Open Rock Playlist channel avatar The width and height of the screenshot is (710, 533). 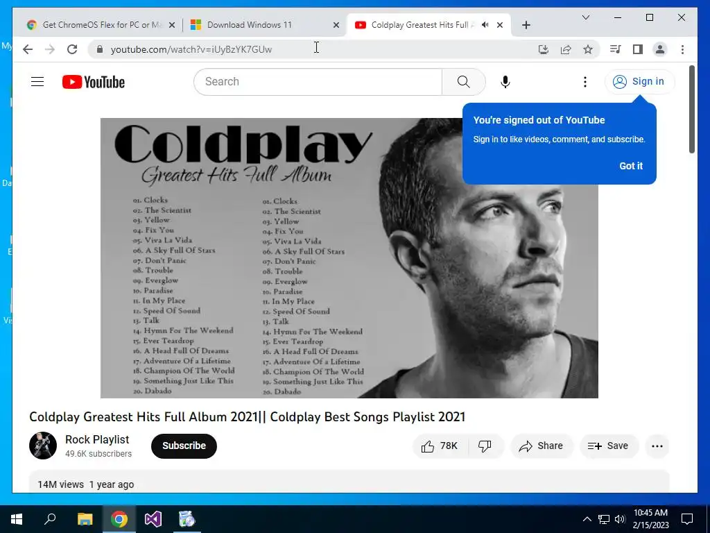point(43,446)
